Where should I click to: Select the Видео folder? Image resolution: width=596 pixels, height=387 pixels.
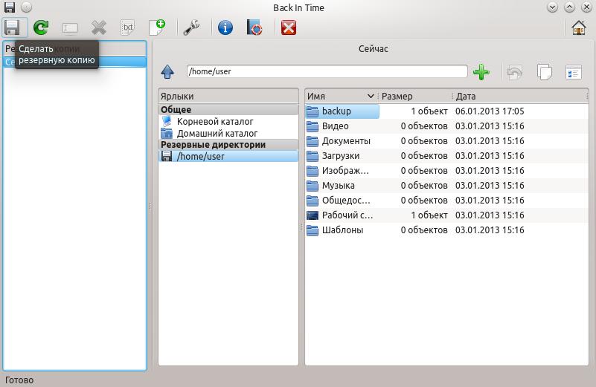coord(446,126)
